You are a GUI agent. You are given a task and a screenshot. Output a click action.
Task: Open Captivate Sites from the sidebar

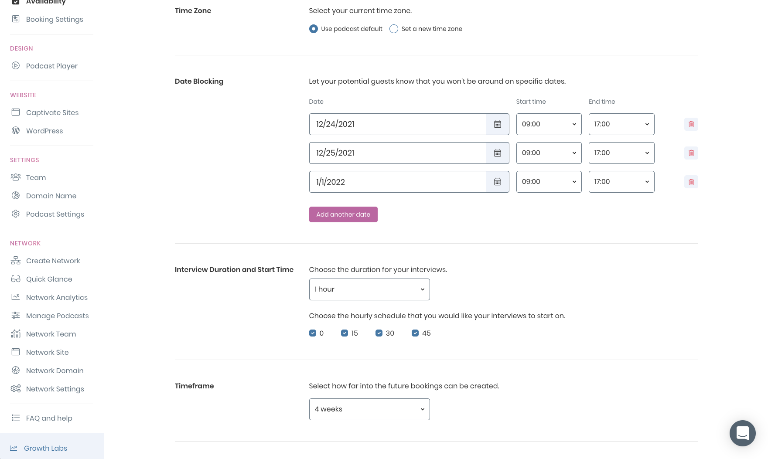coord(52,112)
